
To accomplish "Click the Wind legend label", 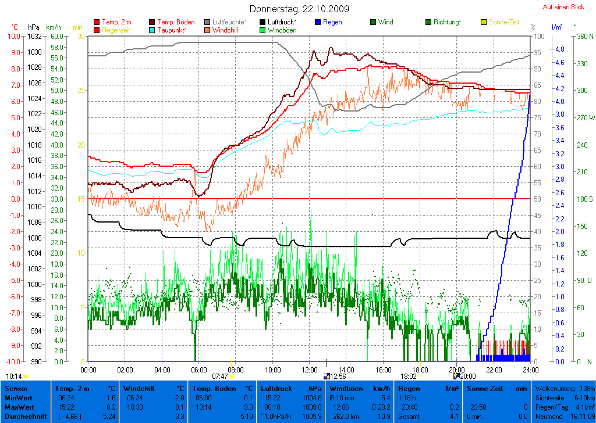I will tap(385, 22).
